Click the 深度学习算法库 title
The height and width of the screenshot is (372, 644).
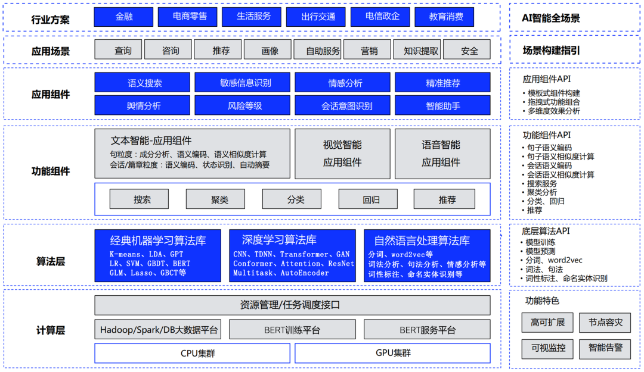click(x=279, y=240)
